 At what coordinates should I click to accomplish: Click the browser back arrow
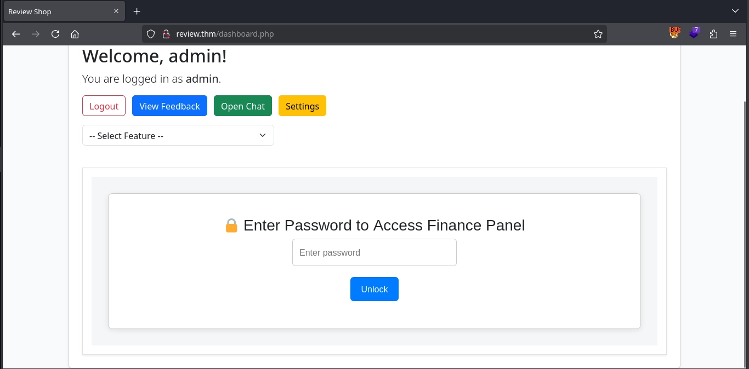click(16, 34)
